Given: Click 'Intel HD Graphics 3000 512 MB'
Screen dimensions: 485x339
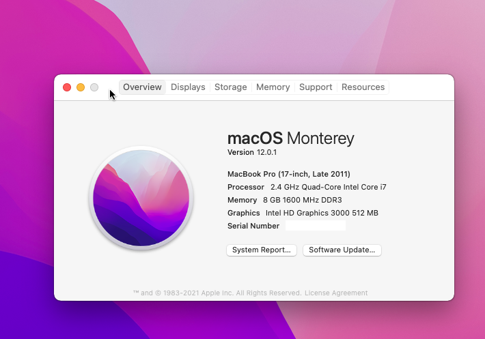Looking at the screenshot, I should coord(322,213).
